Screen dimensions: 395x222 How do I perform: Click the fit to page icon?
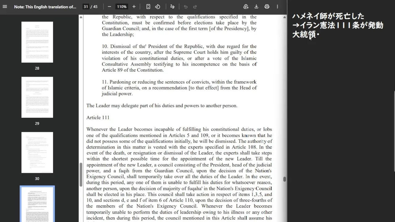click(x=148, y=6)
